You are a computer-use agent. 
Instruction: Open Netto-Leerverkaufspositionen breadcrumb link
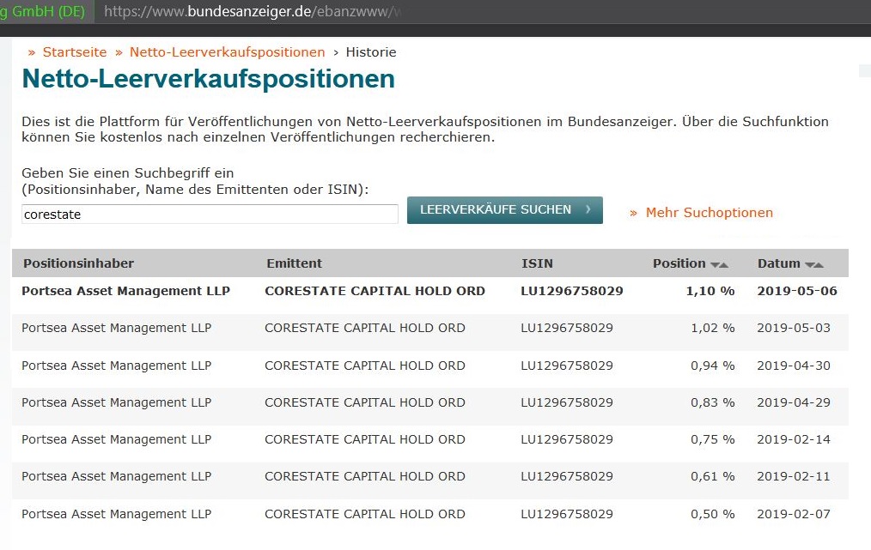click(227, 52)
